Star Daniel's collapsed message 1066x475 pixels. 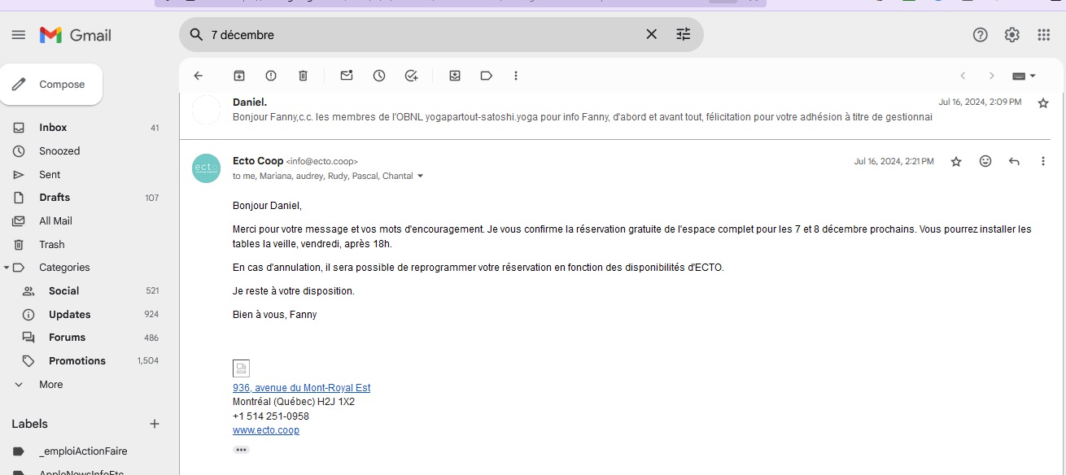pyautogui.click(x=1043, y=102)
